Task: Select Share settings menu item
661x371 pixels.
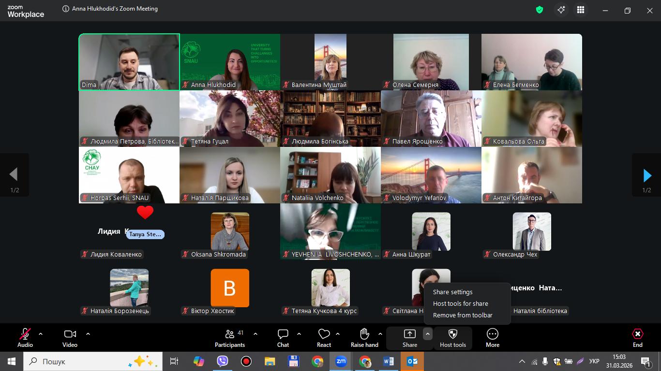Action: coord(452,292)
